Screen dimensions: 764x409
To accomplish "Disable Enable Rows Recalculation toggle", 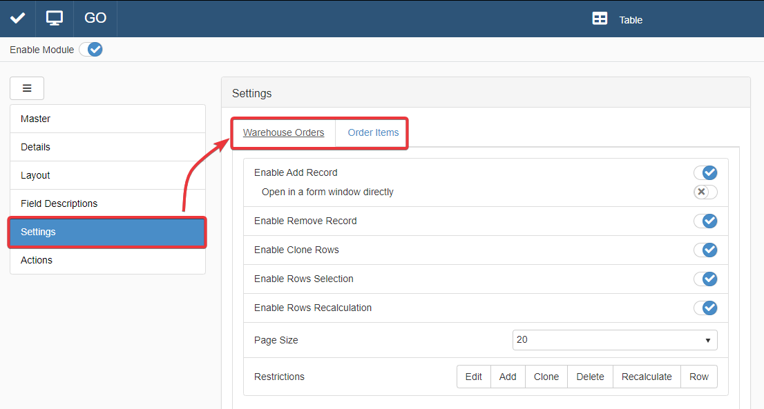I will click(x=705, y=308).
